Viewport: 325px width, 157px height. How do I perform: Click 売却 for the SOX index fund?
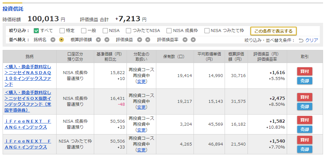coord(304,106)
